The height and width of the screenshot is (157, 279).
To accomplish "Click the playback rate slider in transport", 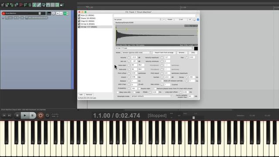I will tap(194, 118).
